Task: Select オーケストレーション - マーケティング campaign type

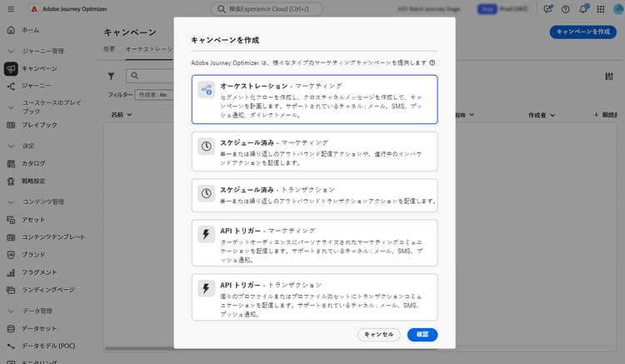Action: [314, 99]
